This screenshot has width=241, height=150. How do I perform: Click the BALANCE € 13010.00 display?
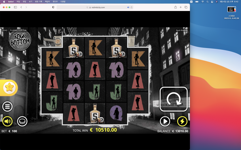[173, 131]
